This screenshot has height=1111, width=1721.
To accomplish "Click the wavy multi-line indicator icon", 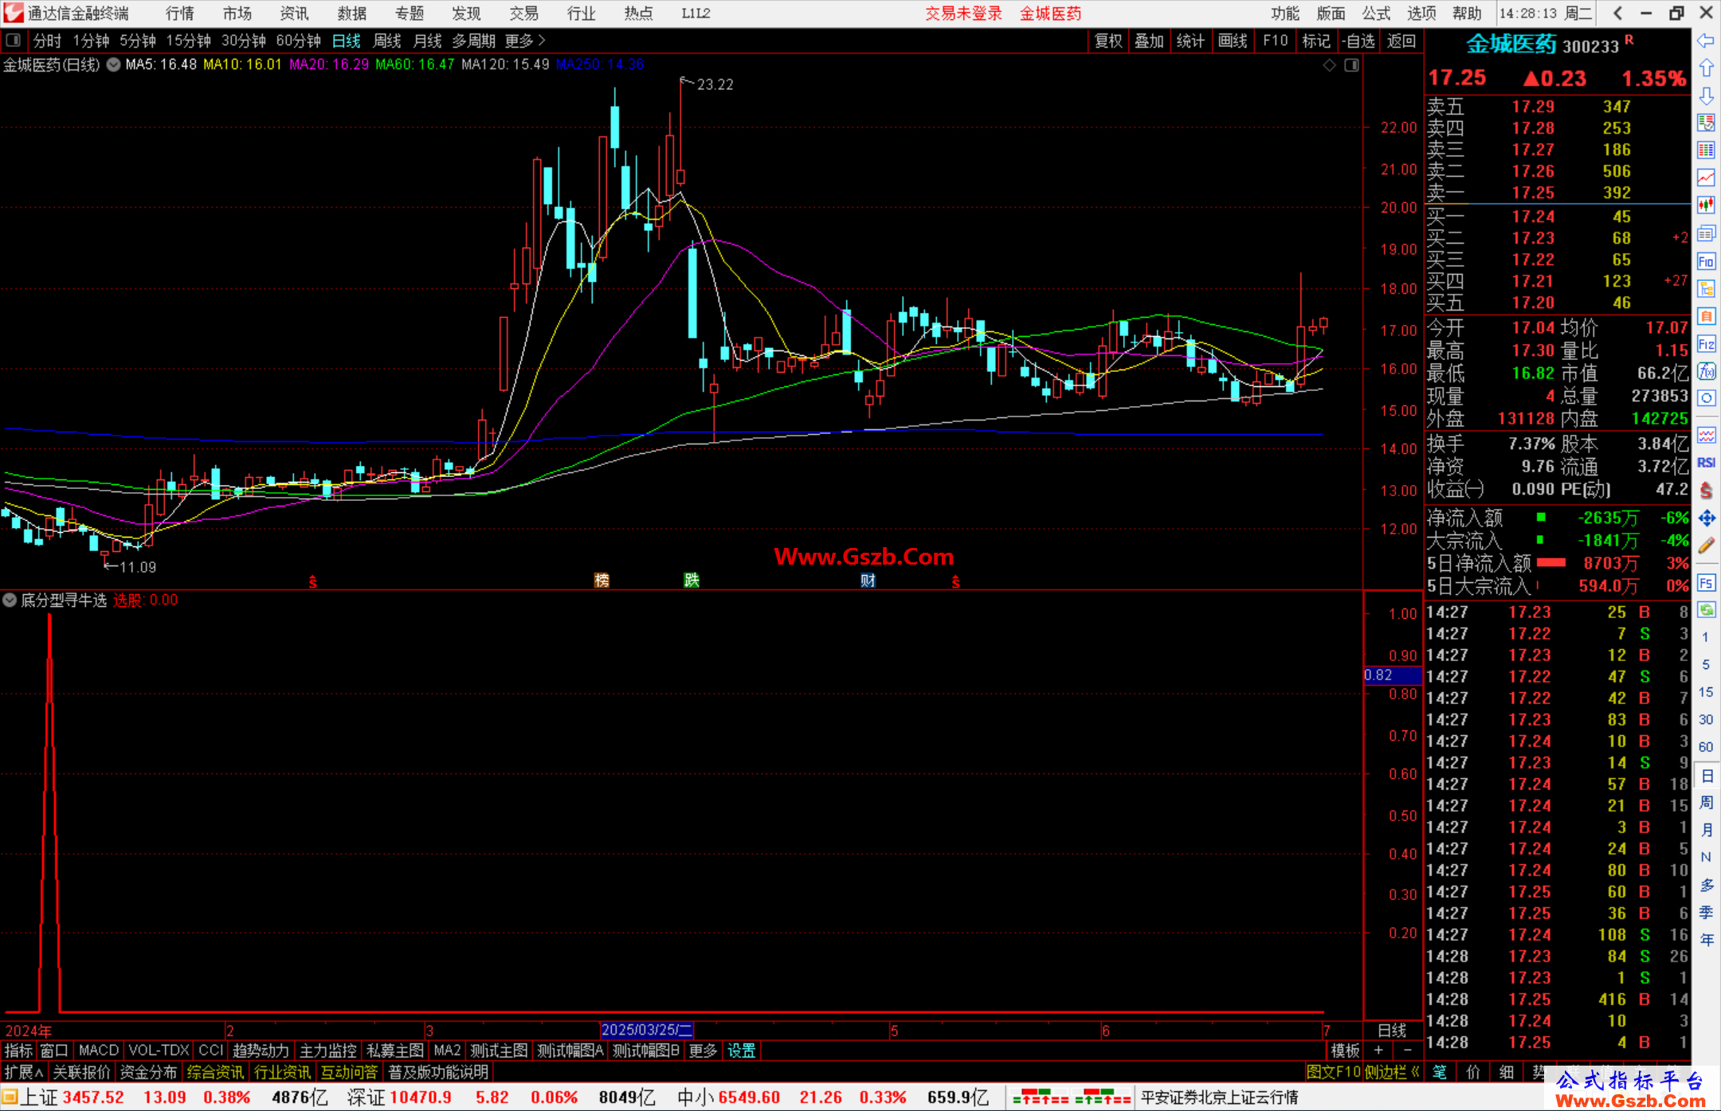I will coord(1706,435).
